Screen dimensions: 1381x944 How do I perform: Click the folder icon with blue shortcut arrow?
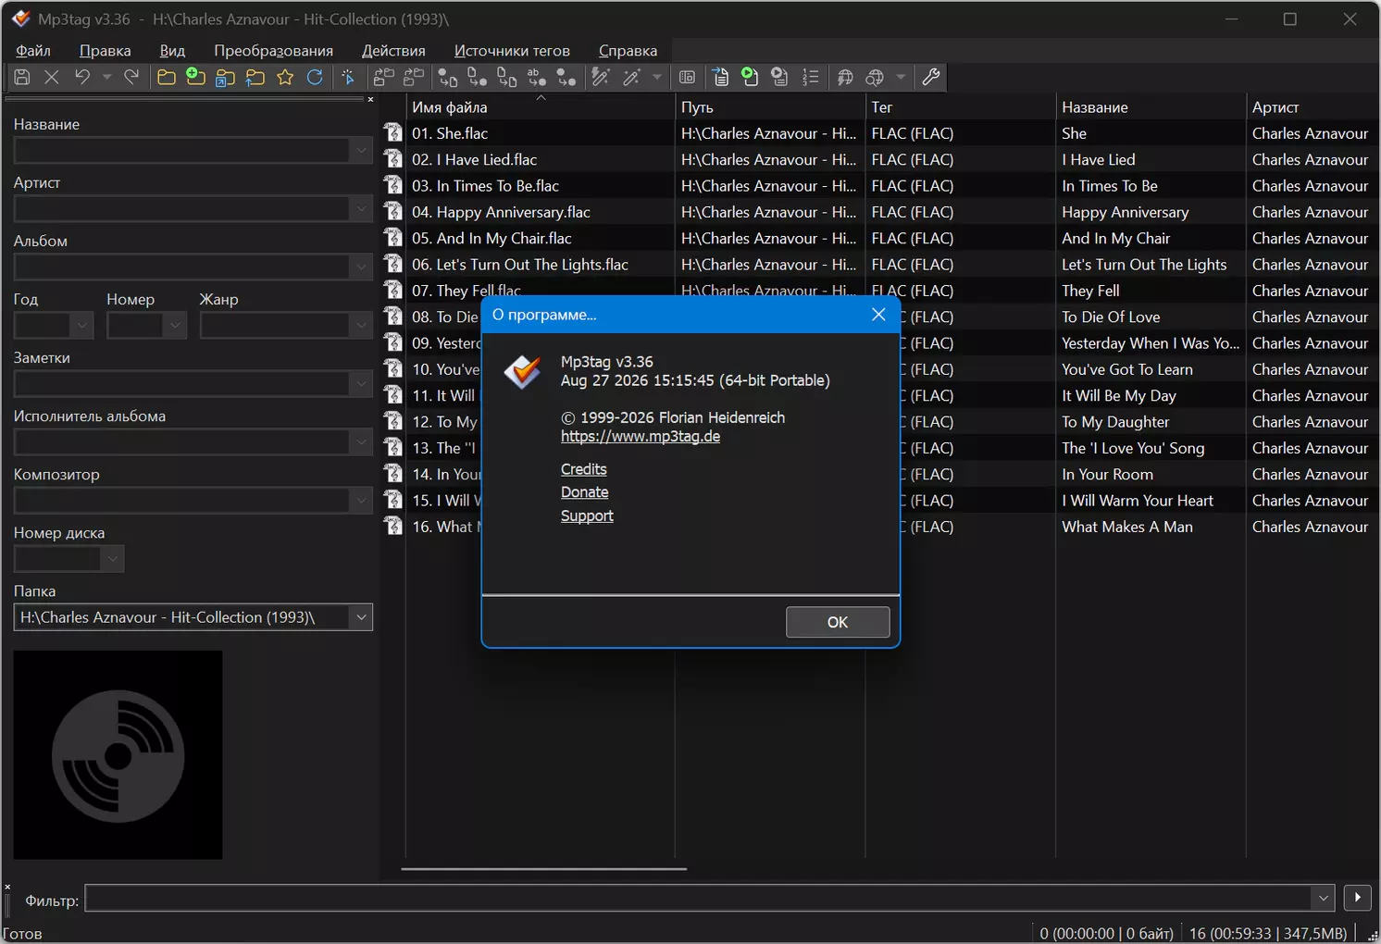(x=225, y=78)
